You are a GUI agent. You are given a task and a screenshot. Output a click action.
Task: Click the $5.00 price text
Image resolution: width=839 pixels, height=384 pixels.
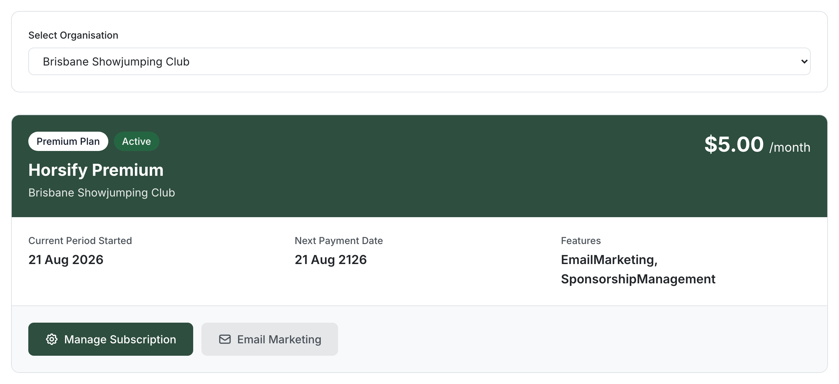[x=734, y=144]
